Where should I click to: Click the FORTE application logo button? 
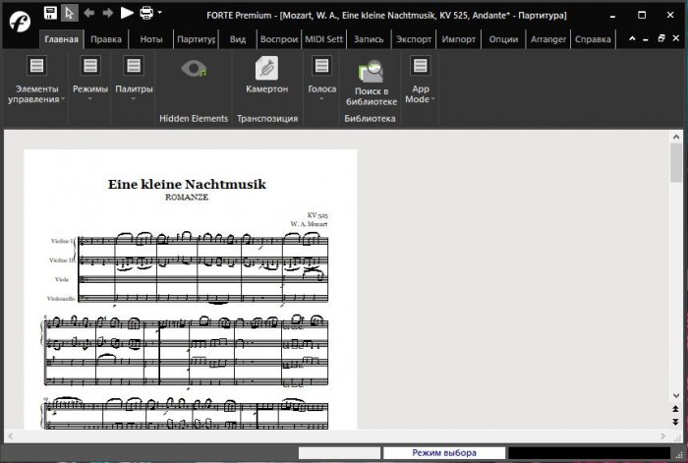coord(21,22)
